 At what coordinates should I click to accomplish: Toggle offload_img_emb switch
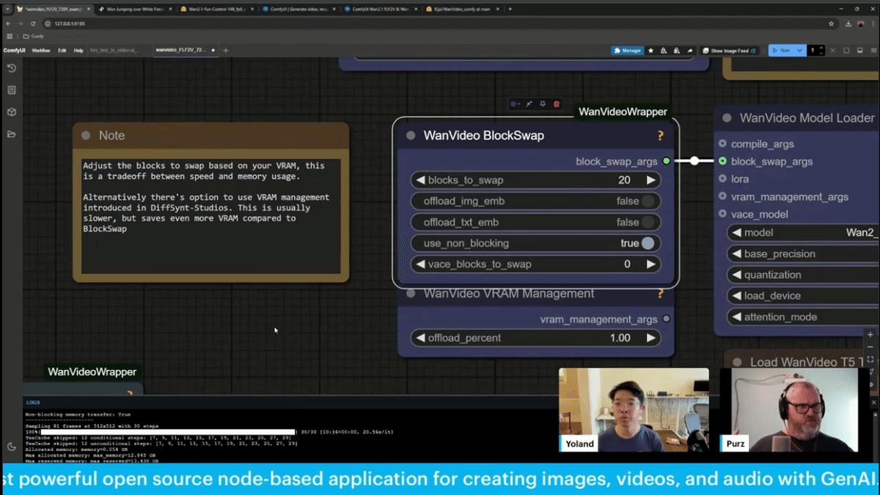648,201
